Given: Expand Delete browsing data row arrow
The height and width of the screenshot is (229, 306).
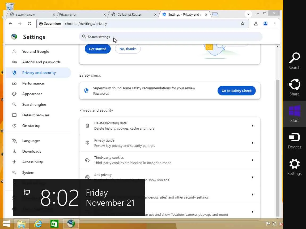Looking at the screenshot, I should tap(253, 126).
